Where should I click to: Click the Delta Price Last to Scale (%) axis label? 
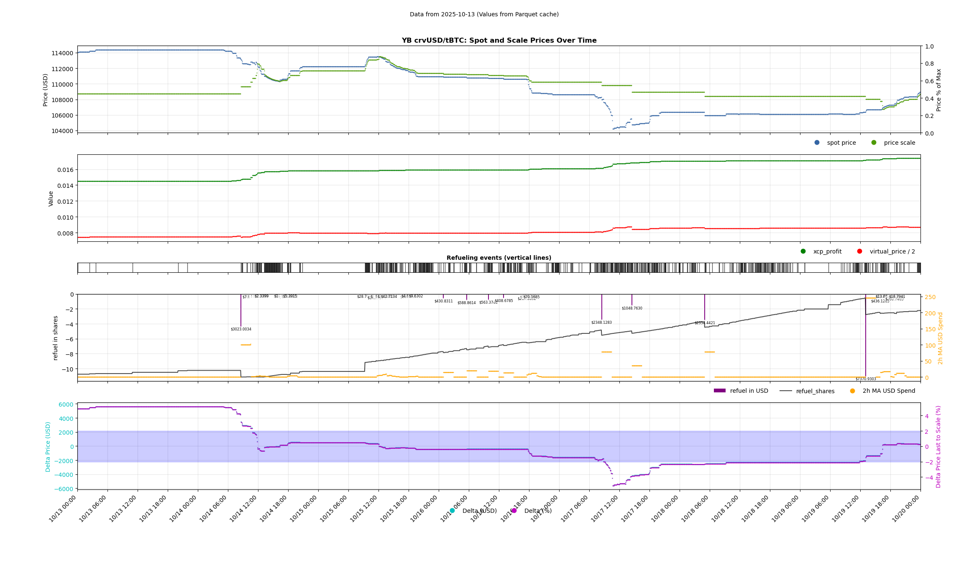point(938,446)
